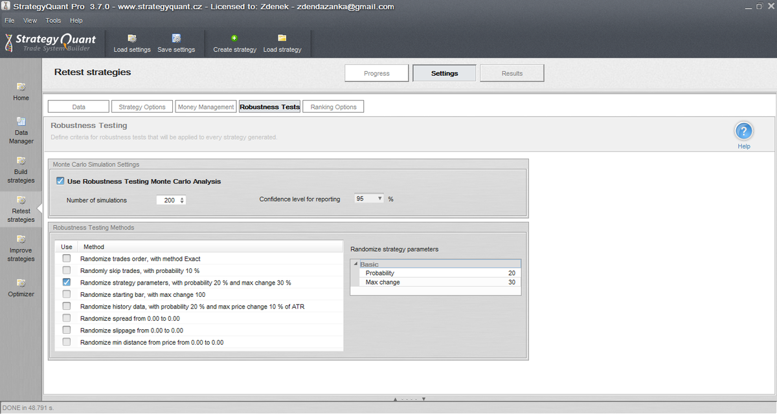777x414 pixels.
Task: Click the Help link under question icon
Action: point(744,146)
